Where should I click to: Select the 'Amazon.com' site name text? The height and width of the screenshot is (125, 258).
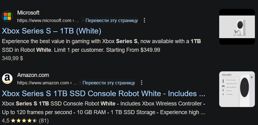[x=33, y=75]
